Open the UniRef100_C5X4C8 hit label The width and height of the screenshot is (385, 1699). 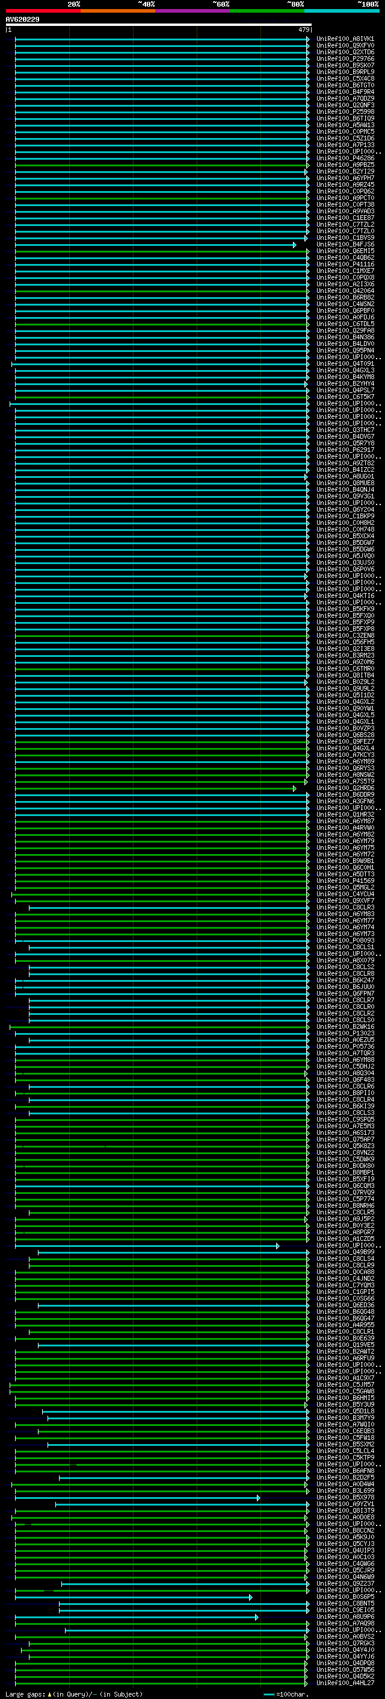point(345,78)
